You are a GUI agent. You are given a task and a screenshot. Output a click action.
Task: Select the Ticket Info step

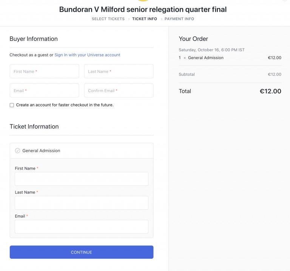(145, 19)
